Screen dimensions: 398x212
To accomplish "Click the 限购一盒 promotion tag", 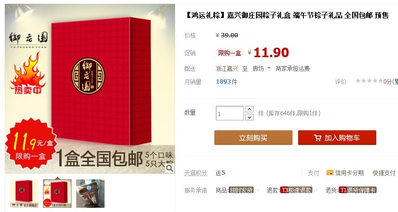I will pos(230,53).
